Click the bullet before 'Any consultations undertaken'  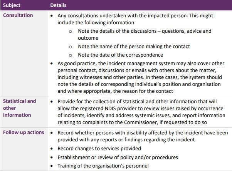coord(52,15)
